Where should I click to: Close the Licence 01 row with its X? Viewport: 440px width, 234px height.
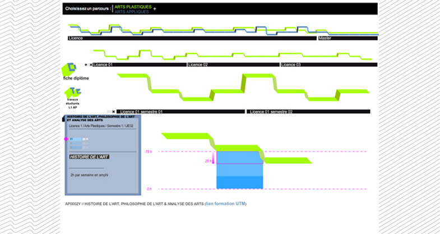(91, 65)
